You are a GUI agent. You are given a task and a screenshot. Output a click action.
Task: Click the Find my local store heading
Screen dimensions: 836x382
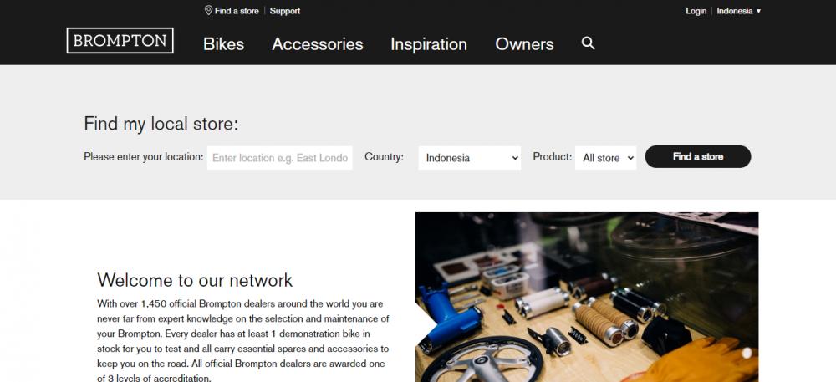pyautogui.click(x=161, y=125)
